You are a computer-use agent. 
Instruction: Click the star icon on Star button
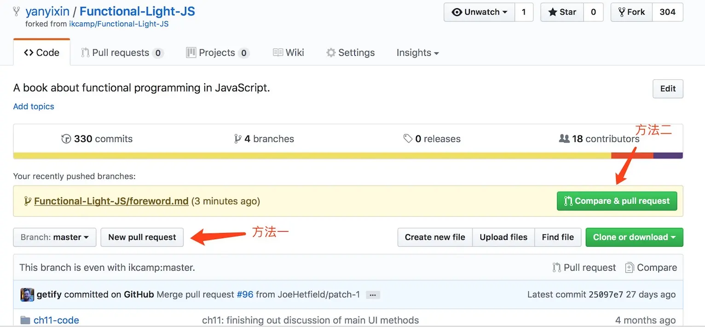pos(553,12)
